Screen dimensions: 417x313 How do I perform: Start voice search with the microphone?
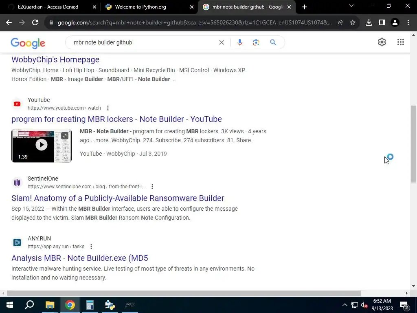239,42
